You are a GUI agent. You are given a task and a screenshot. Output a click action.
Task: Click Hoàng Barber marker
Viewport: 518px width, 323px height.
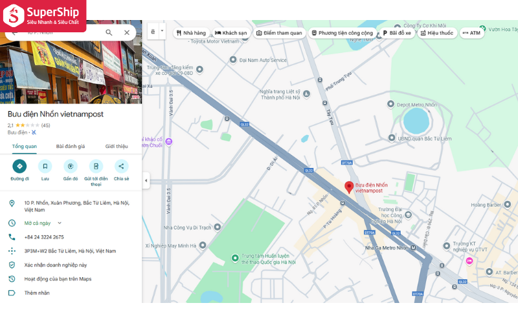pos(508,204)
